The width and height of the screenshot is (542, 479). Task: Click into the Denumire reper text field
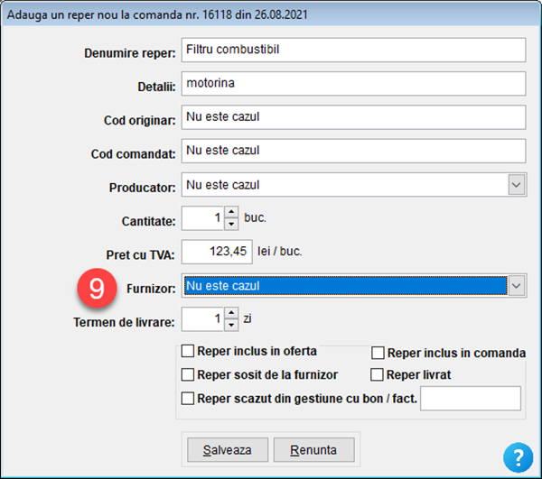click(x=352, y=50)
